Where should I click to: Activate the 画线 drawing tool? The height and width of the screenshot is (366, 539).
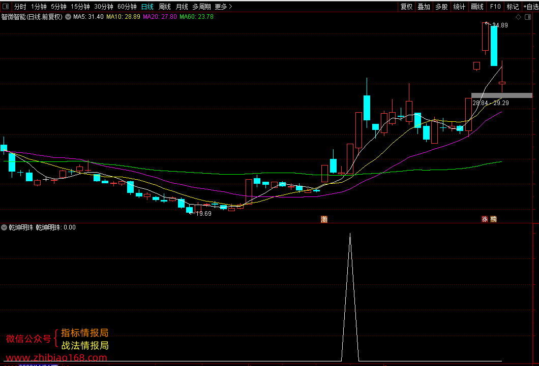tap(477, 7)
